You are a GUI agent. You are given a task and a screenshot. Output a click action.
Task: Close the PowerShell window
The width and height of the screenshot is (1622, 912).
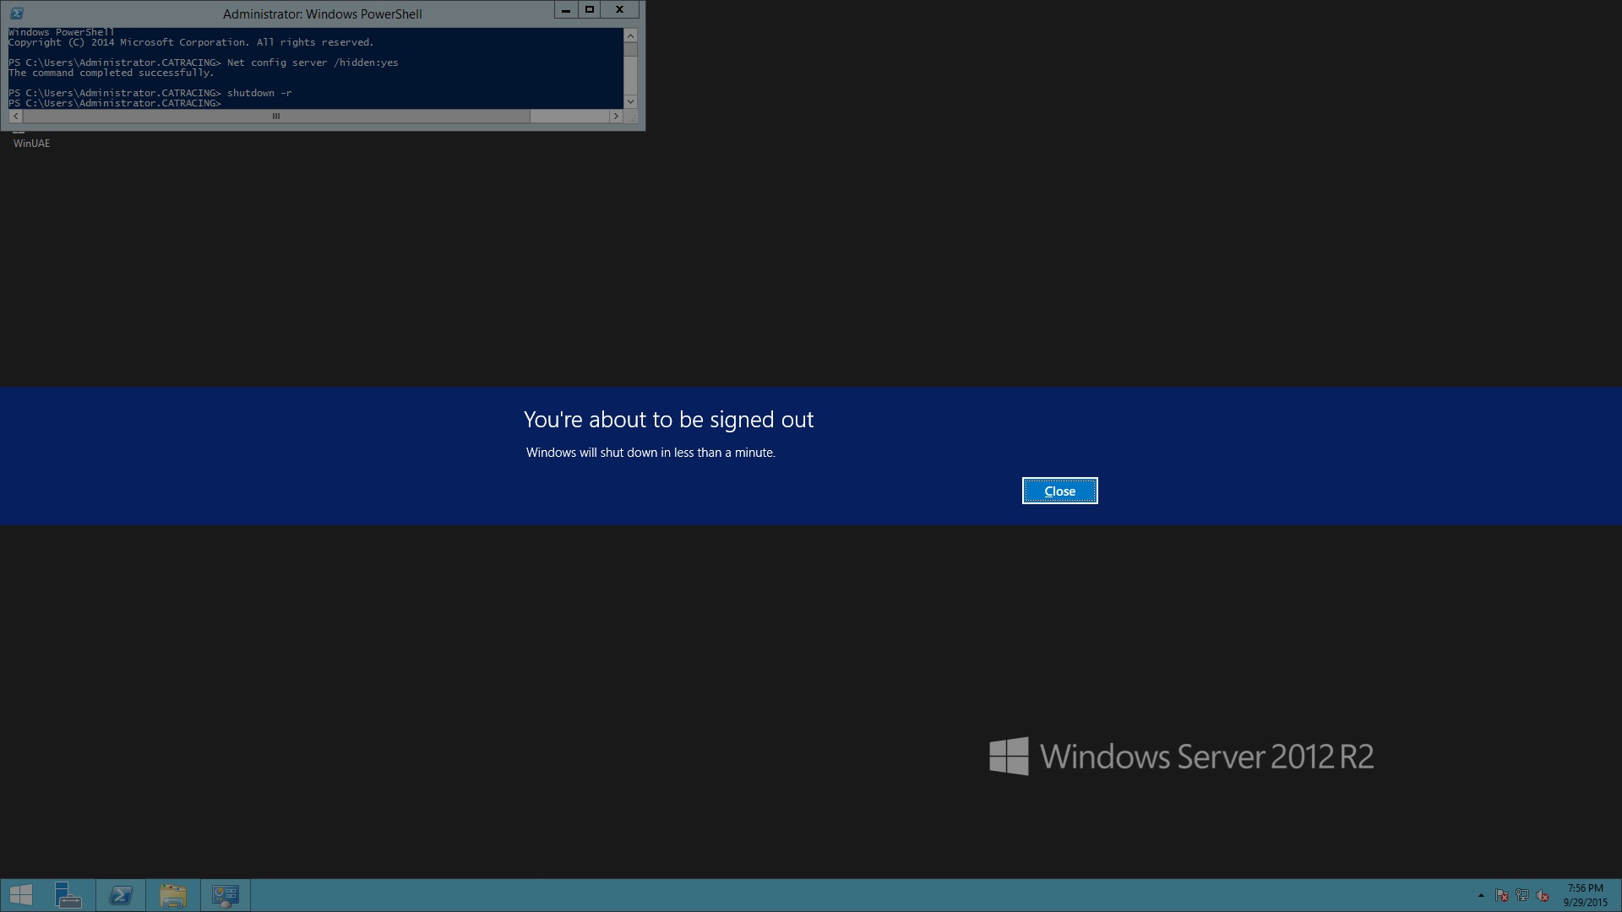620,10
